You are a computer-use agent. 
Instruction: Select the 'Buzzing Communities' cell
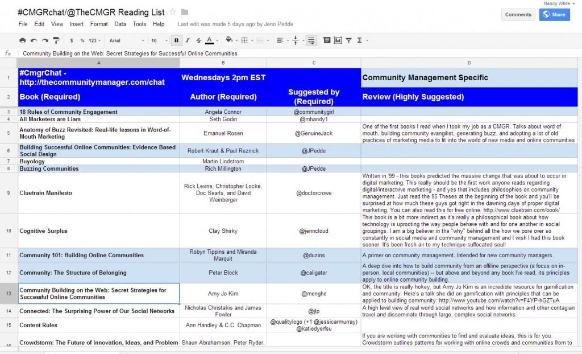[x=99, y=169]
